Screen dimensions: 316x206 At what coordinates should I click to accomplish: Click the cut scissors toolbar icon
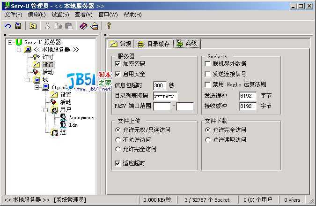[47, 26]
